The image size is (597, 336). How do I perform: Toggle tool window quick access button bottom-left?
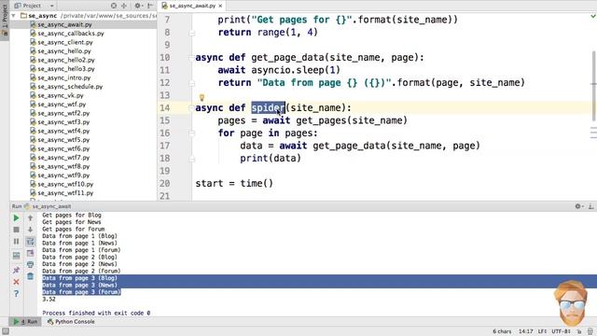(x=6, y=331)
